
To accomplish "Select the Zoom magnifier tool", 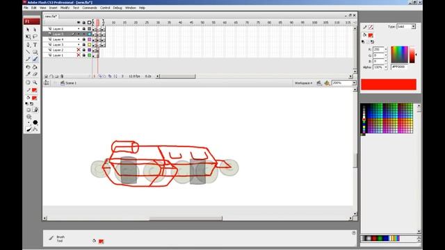I will 35,82.
